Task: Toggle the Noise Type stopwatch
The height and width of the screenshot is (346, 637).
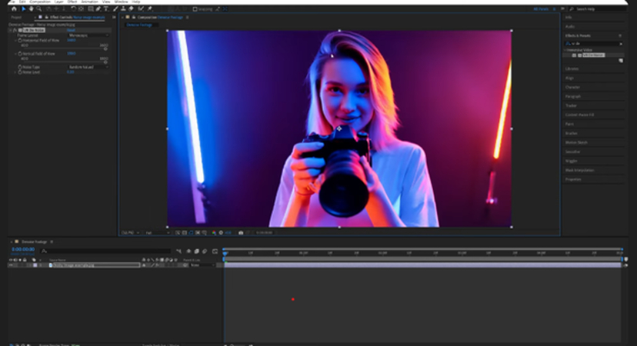Action: pyautogui.click(x=20, y=67)
